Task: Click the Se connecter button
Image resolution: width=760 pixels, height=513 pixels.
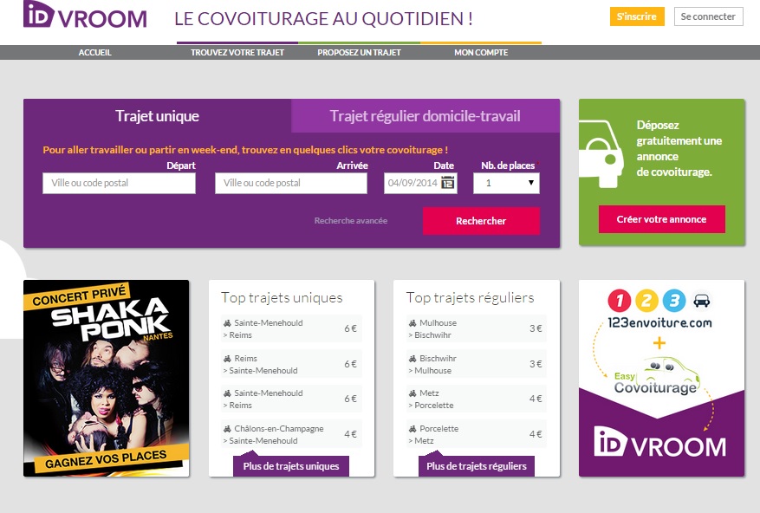Action: pos(708,16)
